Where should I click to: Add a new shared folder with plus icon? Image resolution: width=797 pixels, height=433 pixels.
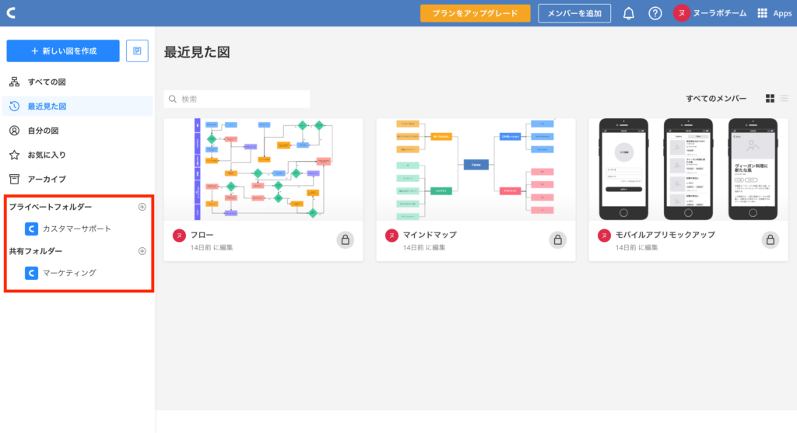(142, 251)
